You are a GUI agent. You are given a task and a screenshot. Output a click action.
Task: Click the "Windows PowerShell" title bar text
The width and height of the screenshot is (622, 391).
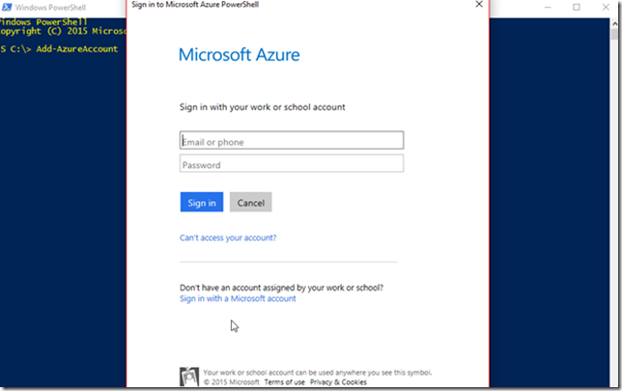click(50, 8)
